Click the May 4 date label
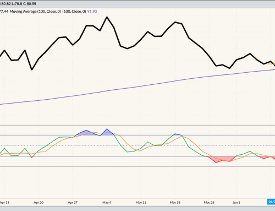The height and width of the screenshot is (211, 275). tap(107, 202)
